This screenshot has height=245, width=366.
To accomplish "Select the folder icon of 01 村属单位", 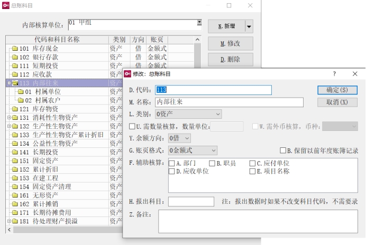I will (20, 92).
